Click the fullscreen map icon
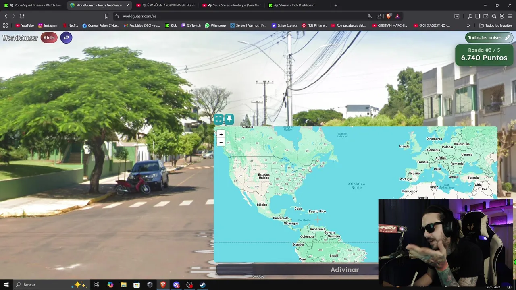 coord(218,119)
